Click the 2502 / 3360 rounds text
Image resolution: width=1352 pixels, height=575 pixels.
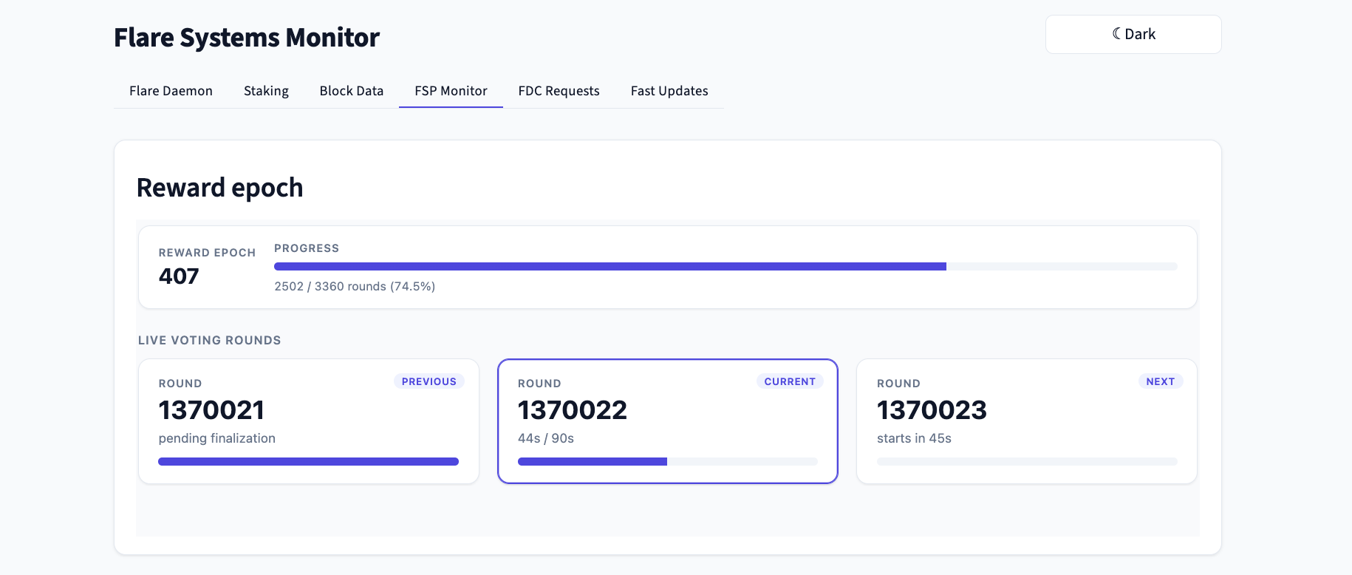355,286
